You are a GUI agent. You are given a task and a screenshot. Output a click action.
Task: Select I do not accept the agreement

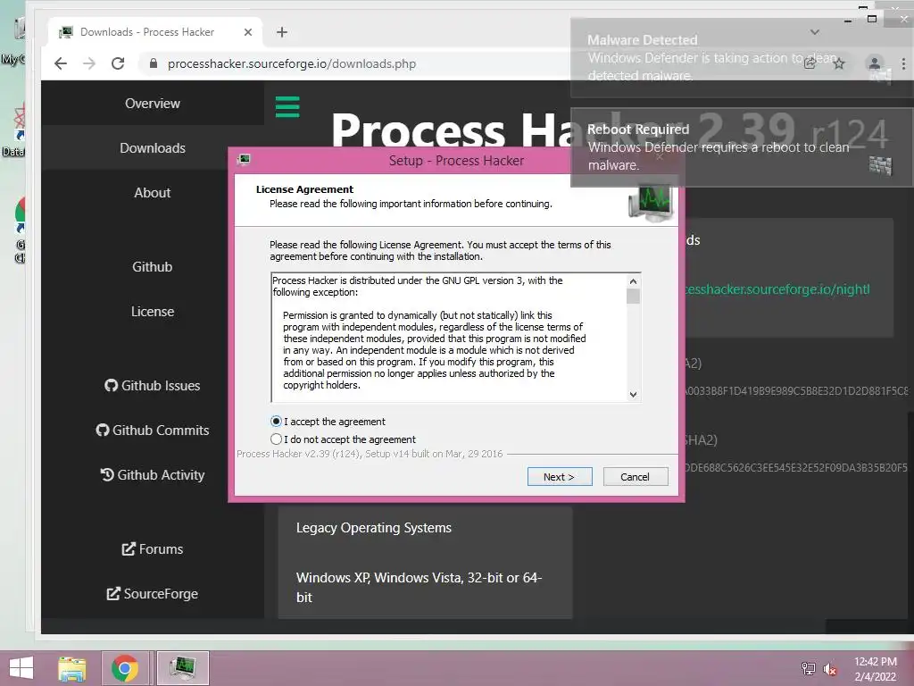[277, 439]
